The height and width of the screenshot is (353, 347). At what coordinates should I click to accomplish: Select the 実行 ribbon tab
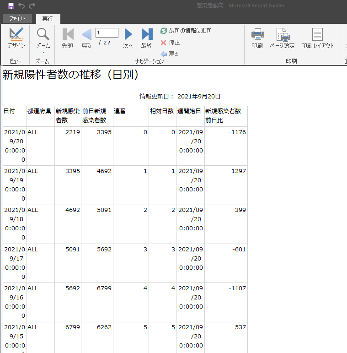pyautogui.click(x=48, y=19)
